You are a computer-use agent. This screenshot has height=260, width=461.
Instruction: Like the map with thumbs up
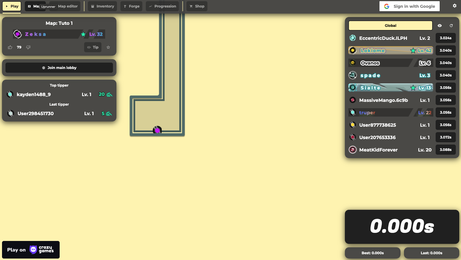click(x=10, y=47)
